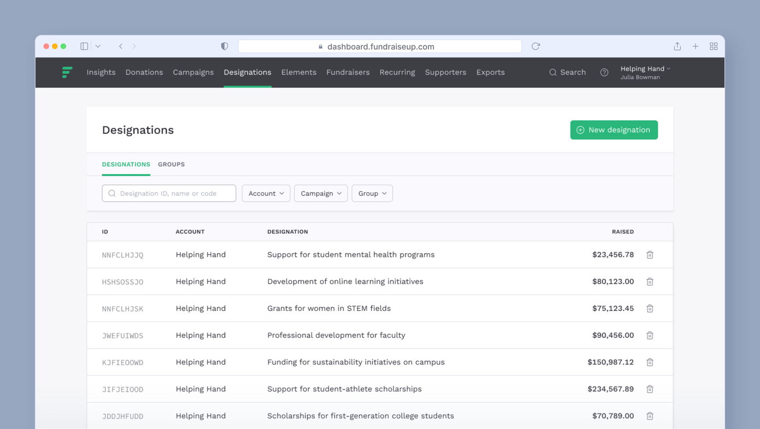This screenshot has width=760, height=429.
Task: Click the browser reload page icon
Action: 536,46
